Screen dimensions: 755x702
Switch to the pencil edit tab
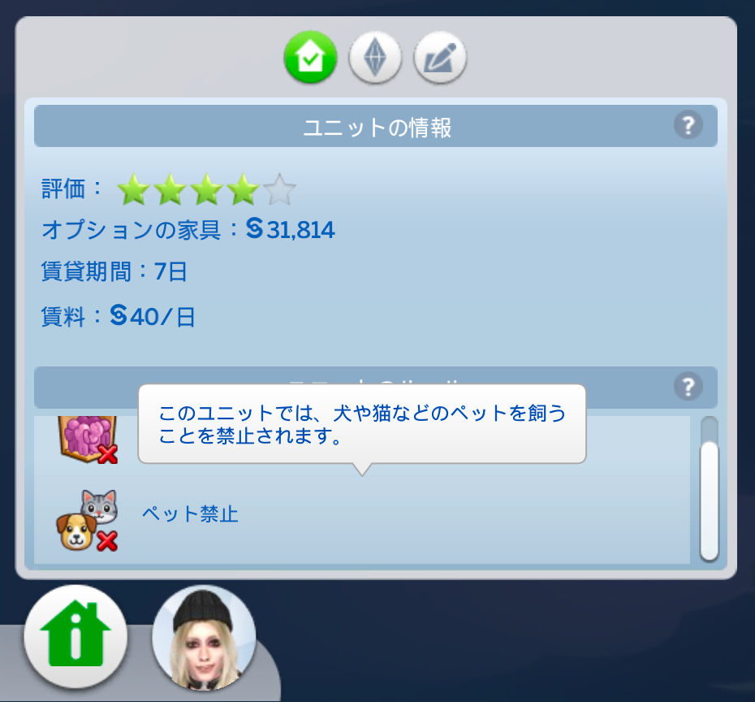(440, 58)
